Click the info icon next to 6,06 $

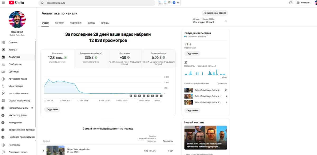click(x=164, y=57)
